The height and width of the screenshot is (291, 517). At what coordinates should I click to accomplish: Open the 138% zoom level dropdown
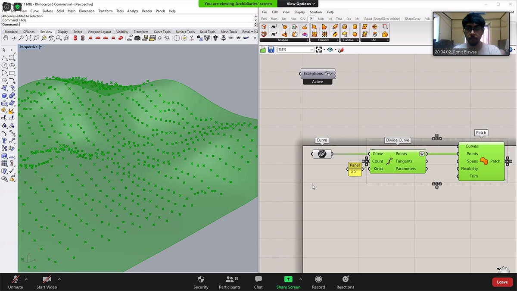[x=311, y=50]
